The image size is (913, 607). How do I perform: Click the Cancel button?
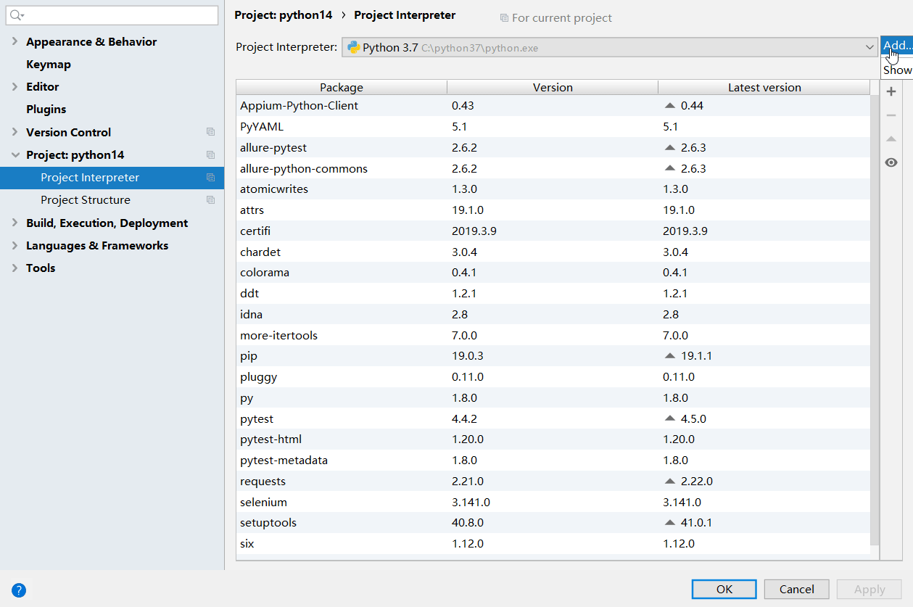click(x=796, y=589)
